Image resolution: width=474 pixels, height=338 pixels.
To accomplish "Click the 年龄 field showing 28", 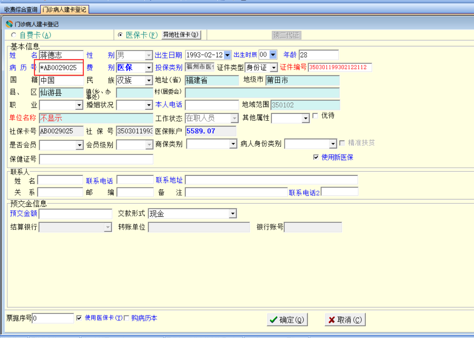I will (319, 55).
